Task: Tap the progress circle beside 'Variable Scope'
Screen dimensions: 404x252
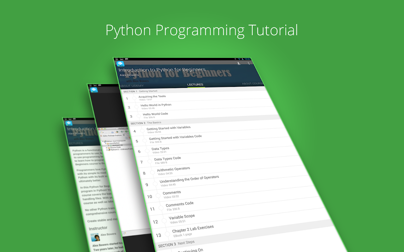Action: pyautogui.click(x=164, y=220)
